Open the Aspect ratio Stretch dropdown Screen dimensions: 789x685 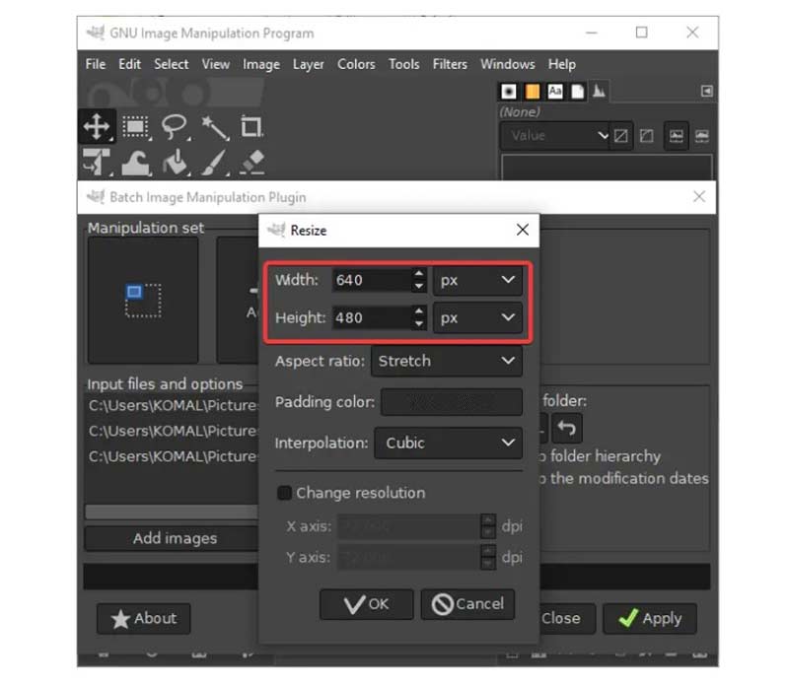coord(447,361)
